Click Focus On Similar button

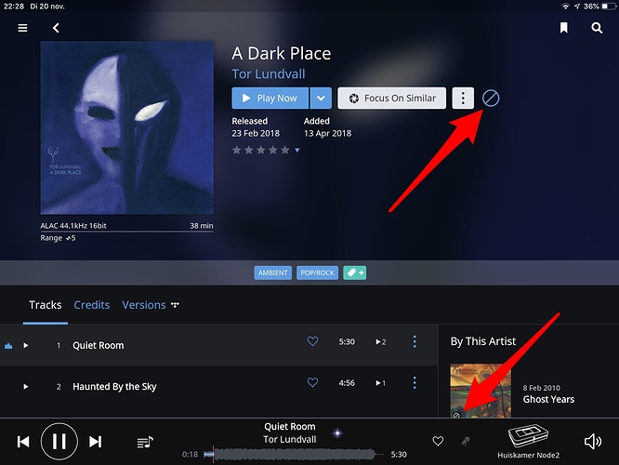tap(391, 98)
